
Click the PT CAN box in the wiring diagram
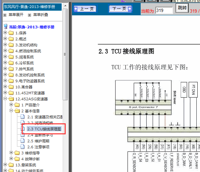coord(193,90)
